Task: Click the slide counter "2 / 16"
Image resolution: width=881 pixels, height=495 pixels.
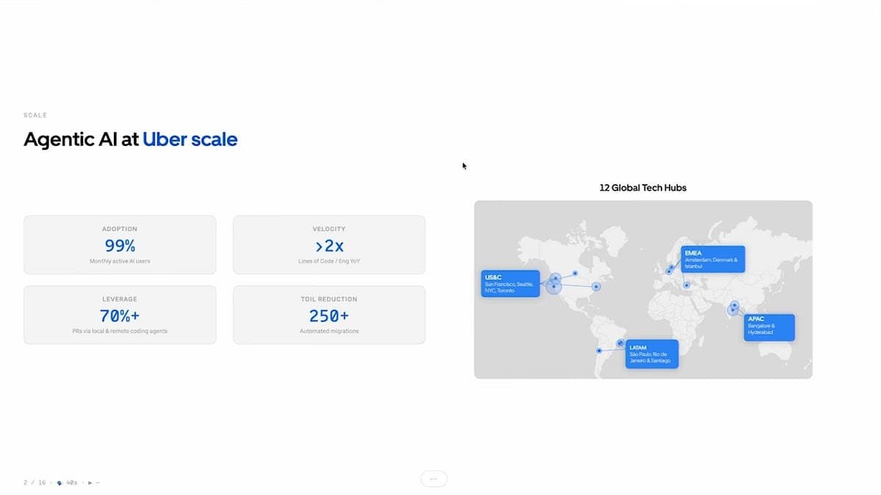Action: tap(35, 483)
